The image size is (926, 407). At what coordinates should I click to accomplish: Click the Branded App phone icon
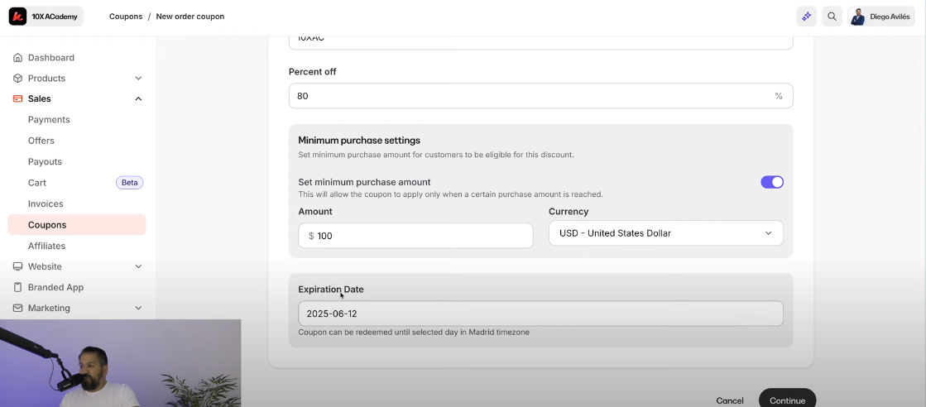[18, 287]
